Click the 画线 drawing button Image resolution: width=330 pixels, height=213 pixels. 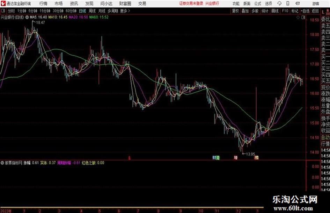pyautogui.click(x=275, y=11)
